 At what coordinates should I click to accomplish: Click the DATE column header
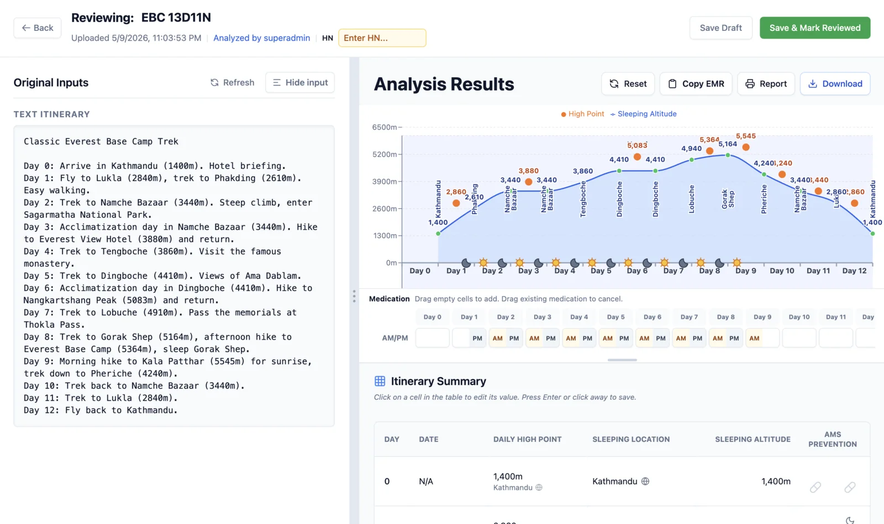429,440
